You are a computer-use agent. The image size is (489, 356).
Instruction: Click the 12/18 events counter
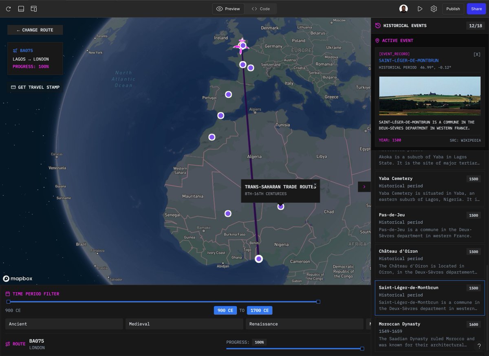(x=476, y=26)
